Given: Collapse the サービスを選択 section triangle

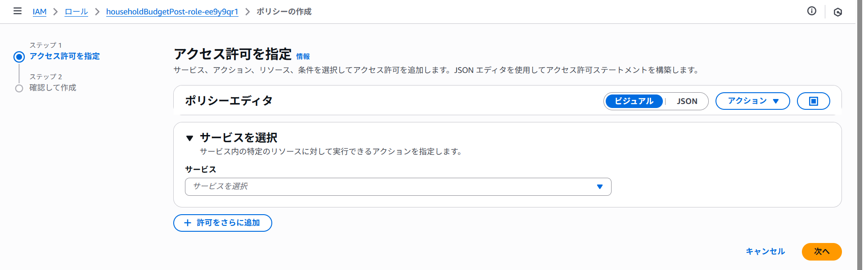Looking at the screenshot, I should click(x=189, y=138).
